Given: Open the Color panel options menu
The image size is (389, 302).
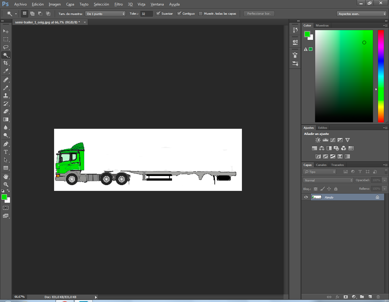Looking at the screenshot, I should tap(385, 26).
